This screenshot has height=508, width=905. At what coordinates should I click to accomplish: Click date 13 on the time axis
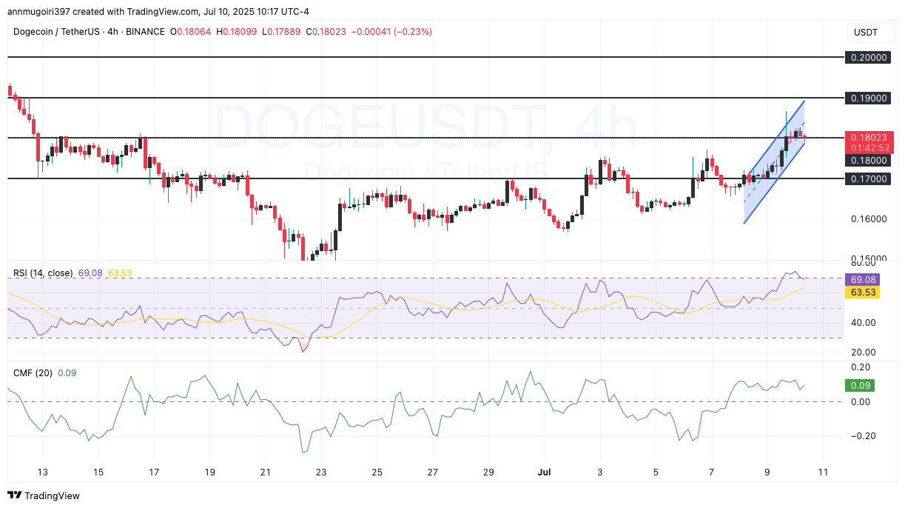point(42,472)
